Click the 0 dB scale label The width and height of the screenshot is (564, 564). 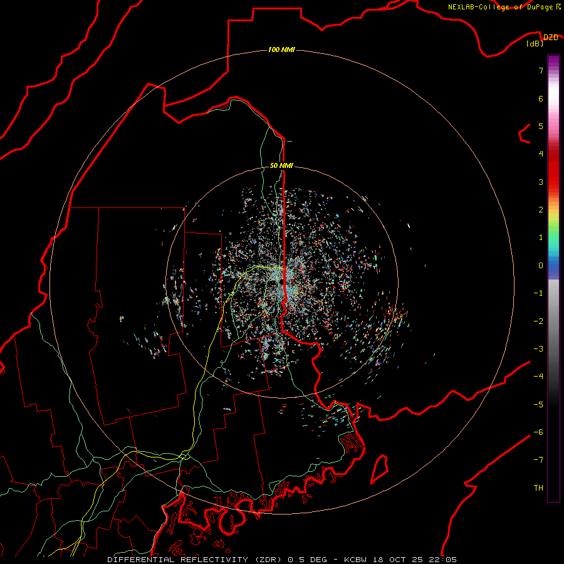[x=541, y=266]
